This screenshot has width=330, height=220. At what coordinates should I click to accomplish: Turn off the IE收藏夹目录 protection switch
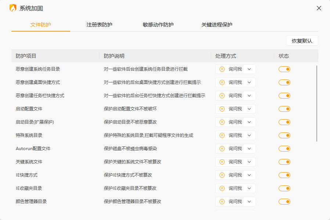coord(284,188)
